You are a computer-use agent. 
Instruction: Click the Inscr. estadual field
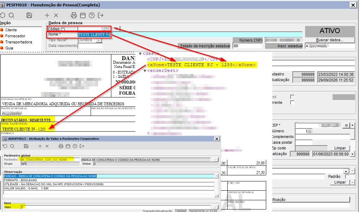[x=330, y=46]
